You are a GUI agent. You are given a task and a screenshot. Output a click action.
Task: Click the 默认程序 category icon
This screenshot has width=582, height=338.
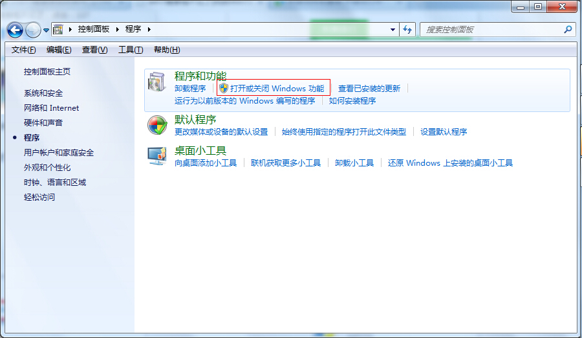[x=157, y=125]
